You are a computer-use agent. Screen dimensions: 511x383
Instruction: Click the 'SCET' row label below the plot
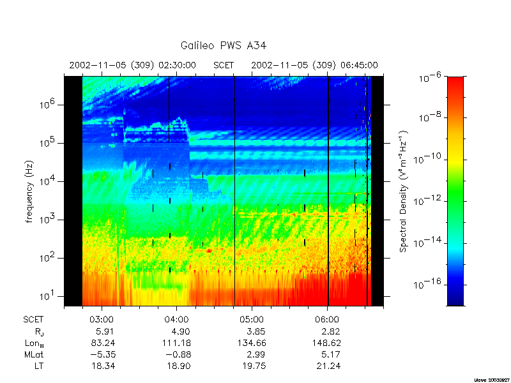33,320
